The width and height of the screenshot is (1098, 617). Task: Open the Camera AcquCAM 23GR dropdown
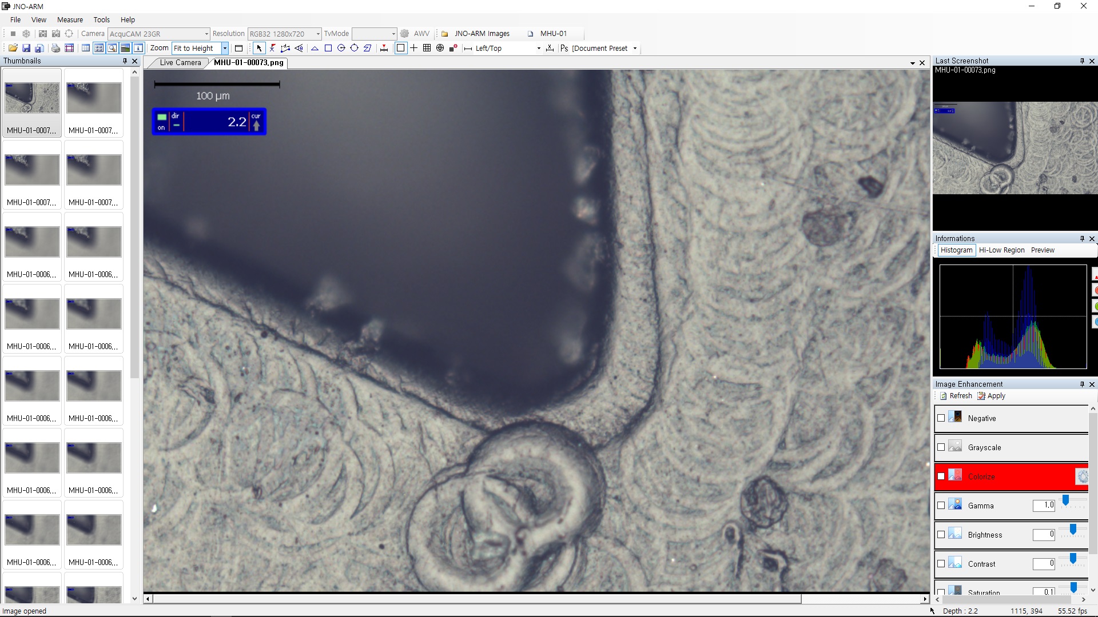point(206,34)
